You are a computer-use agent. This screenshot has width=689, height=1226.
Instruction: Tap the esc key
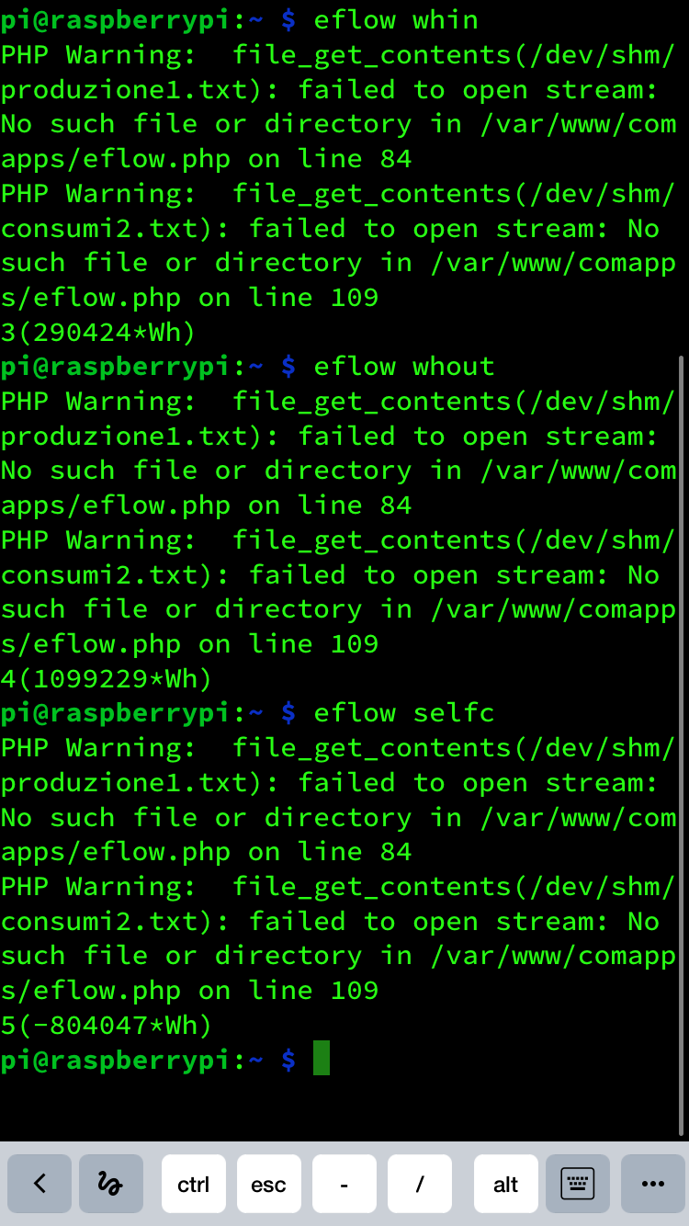(x=269, y=1185)
